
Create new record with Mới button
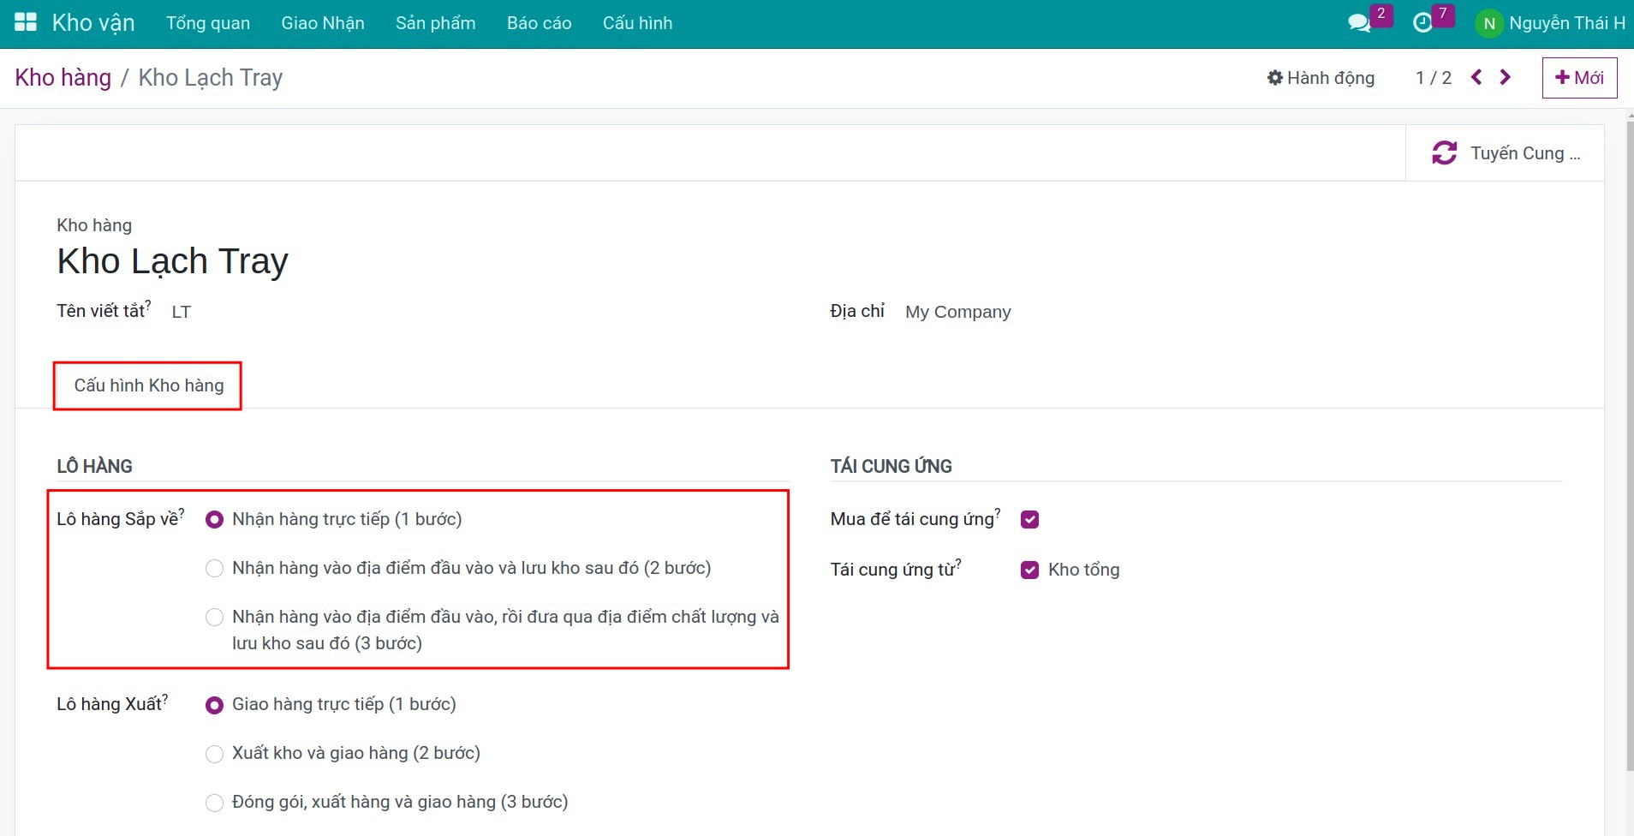coord(1579,78)
